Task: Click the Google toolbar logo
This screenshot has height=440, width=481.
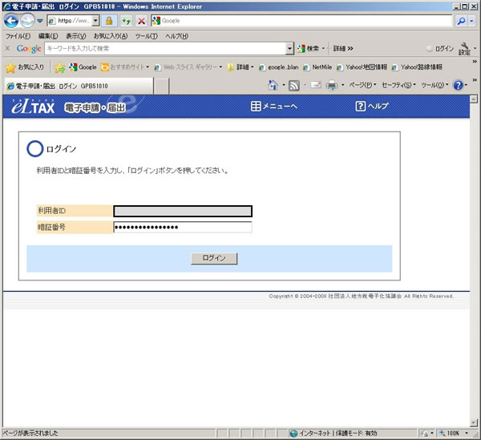Action: tap(29, 48)
